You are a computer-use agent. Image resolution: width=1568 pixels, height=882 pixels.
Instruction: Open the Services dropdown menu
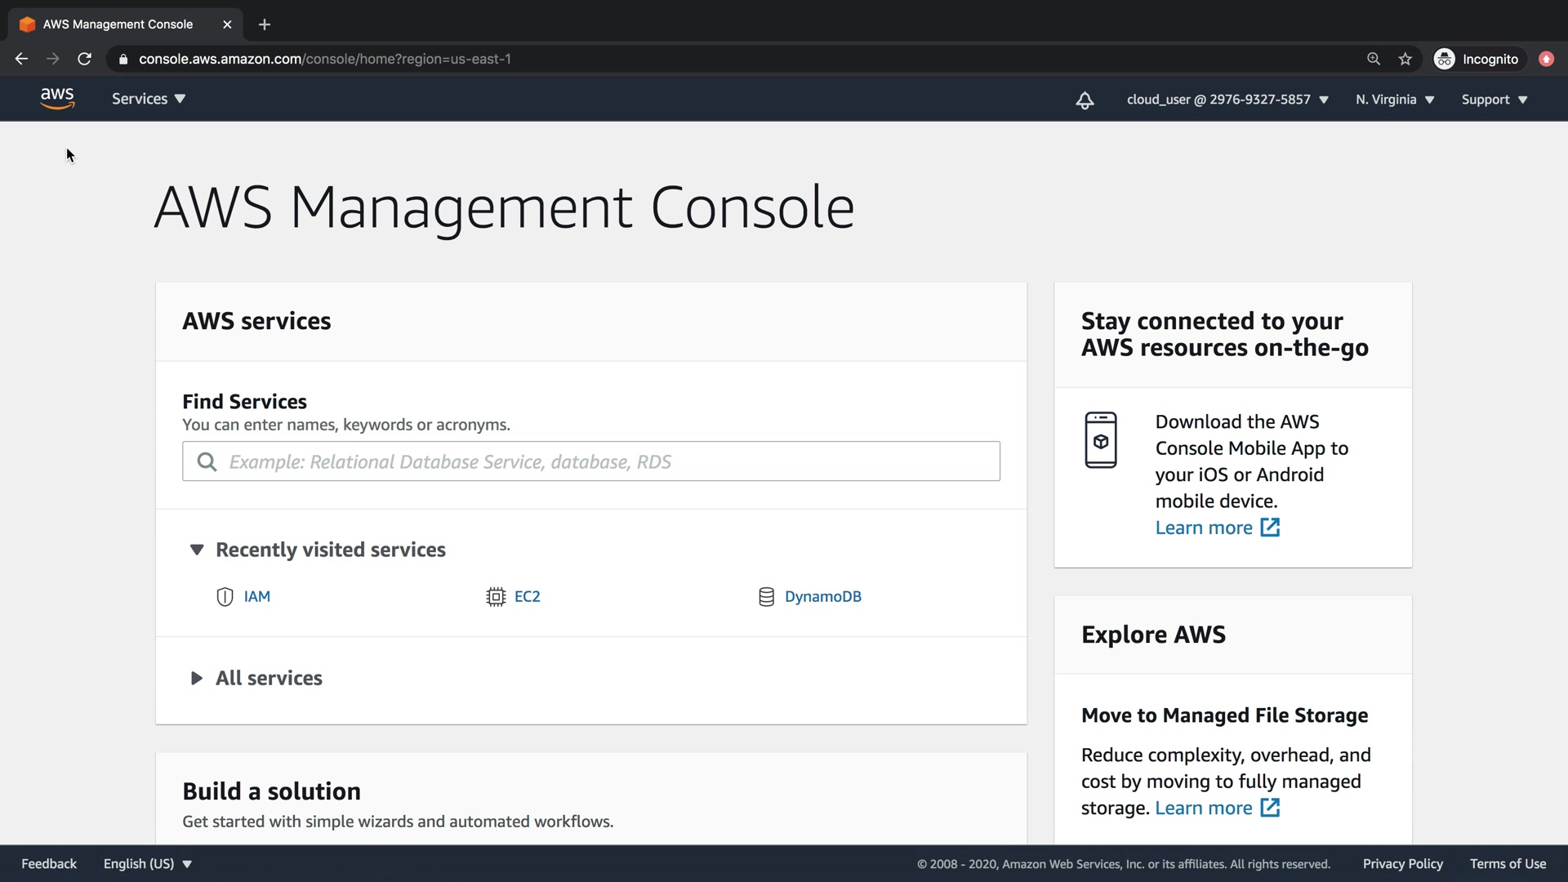point(149,99)
